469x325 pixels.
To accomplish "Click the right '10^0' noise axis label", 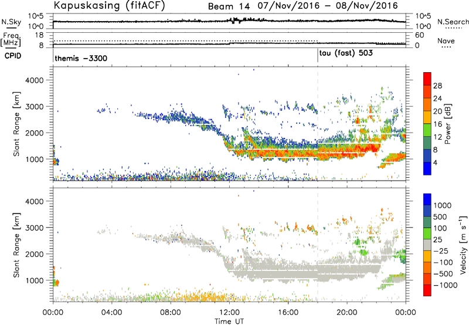I will click(423, 26).
